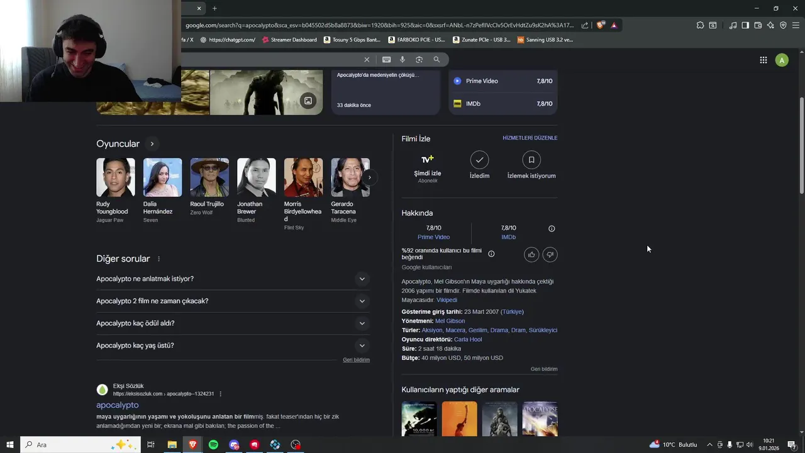This screenshot has width=805, height=453.
Task: Search by image with the Lens icon
Action: tap(419, 60)
